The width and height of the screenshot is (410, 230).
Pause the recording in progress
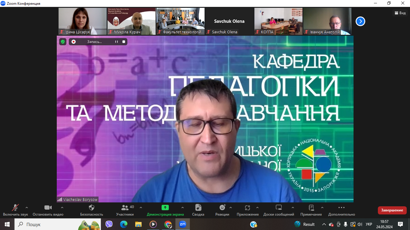pyautogui.click(x=117, y=42)
